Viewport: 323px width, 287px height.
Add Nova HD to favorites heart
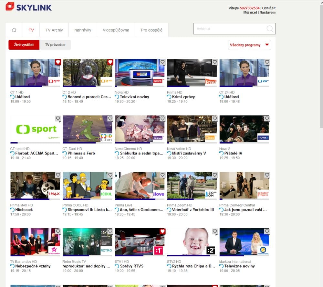162,62
